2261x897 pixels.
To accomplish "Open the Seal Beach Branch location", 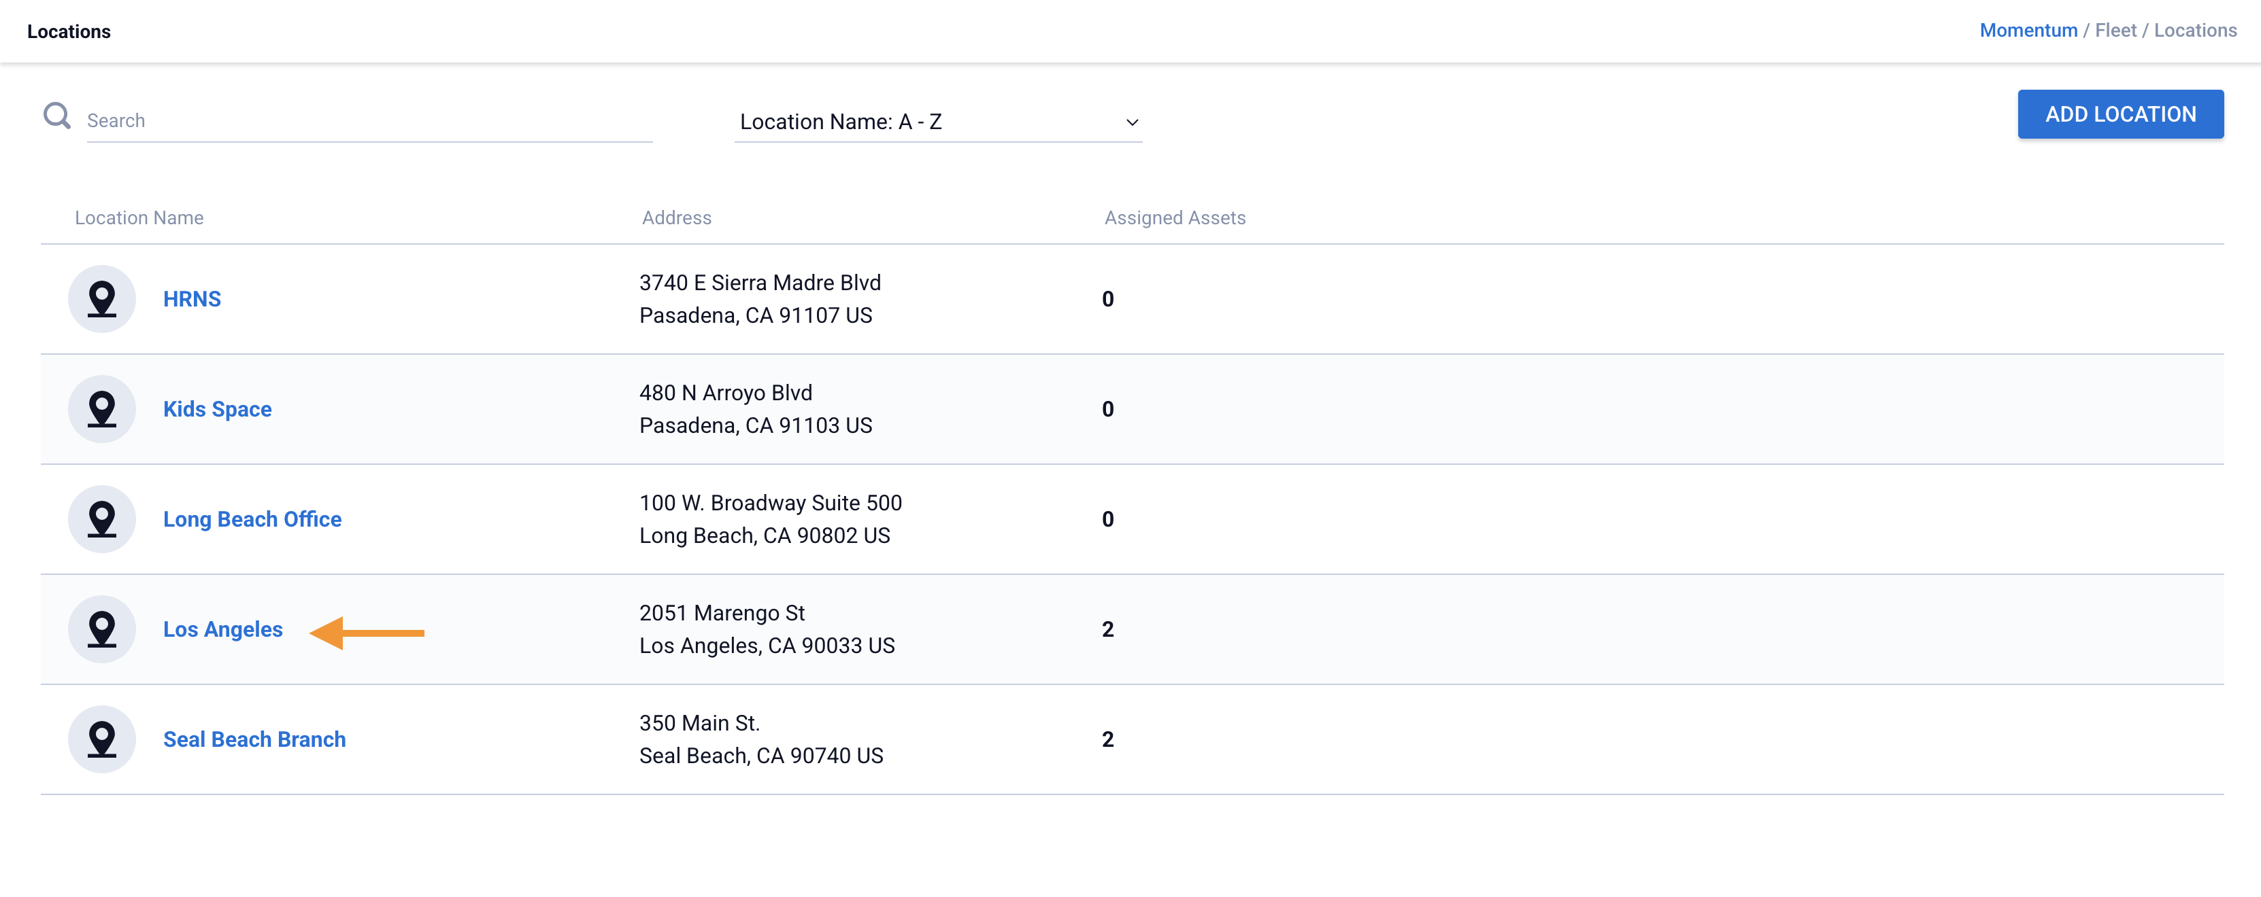I will (254, 739).
